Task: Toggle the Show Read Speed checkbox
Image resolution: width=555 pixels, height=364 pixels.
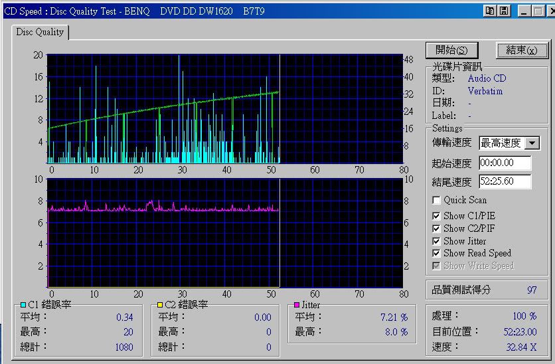Action: tap(436, 254)
